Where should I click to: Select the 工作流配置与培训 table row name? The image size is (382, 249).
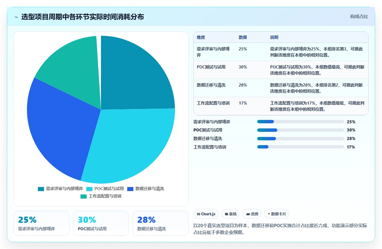pyautogui.click(x=213, y=103)
